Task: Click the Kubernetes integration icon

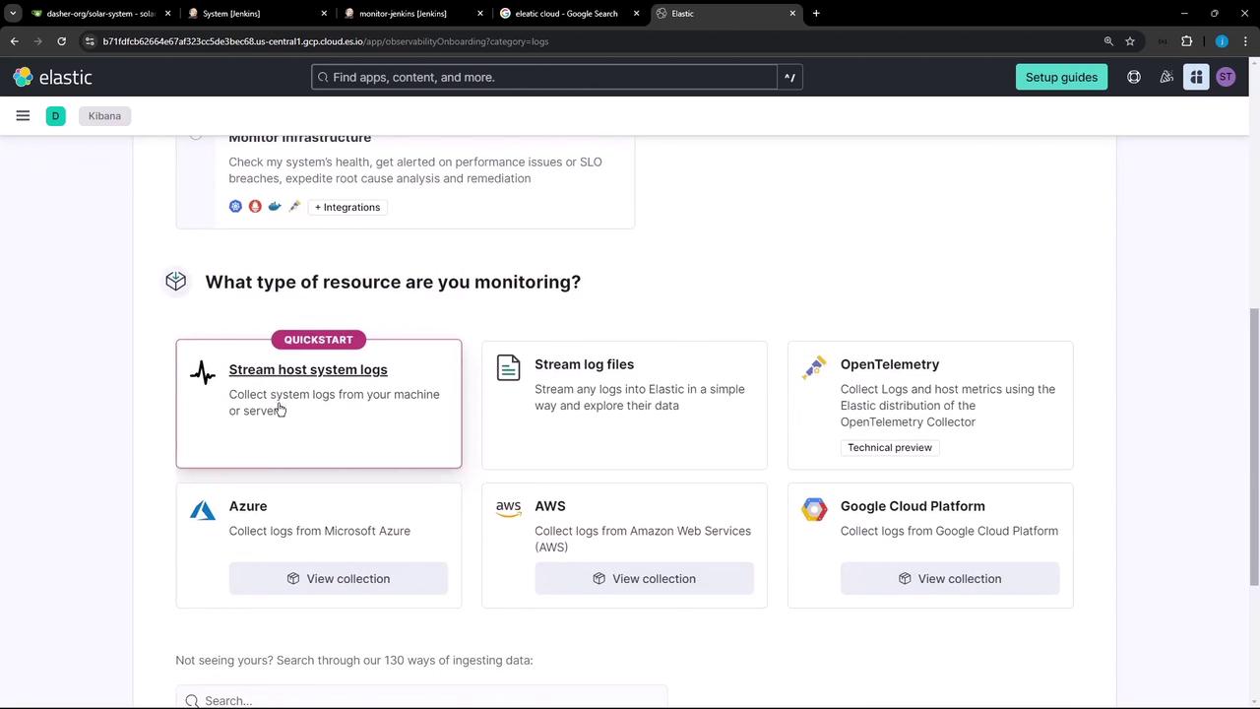Action: (235, 207)
